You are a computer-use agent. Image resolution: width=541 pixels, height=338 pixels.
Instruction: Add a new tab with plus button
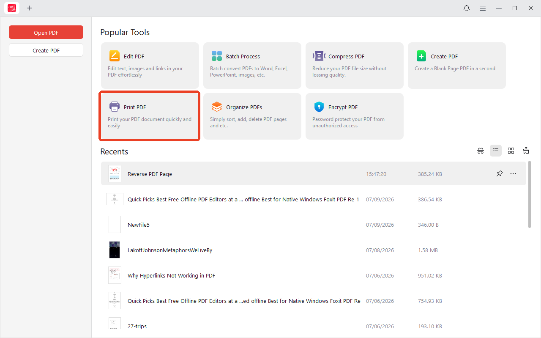[x=30, y=8]
